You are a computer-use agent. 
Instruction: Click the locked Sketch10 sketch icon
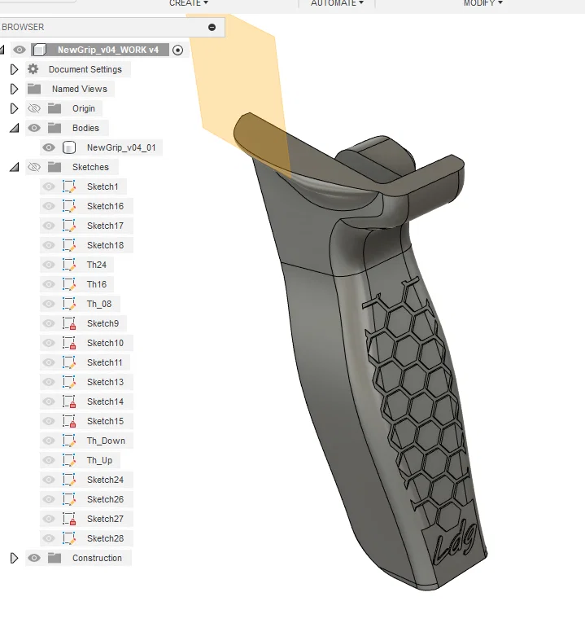pos(69,343)
